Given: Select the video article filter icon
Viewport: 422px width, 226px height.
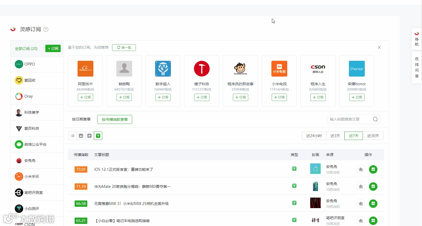Looking at the screenshot, I should [x=89, y=136].
